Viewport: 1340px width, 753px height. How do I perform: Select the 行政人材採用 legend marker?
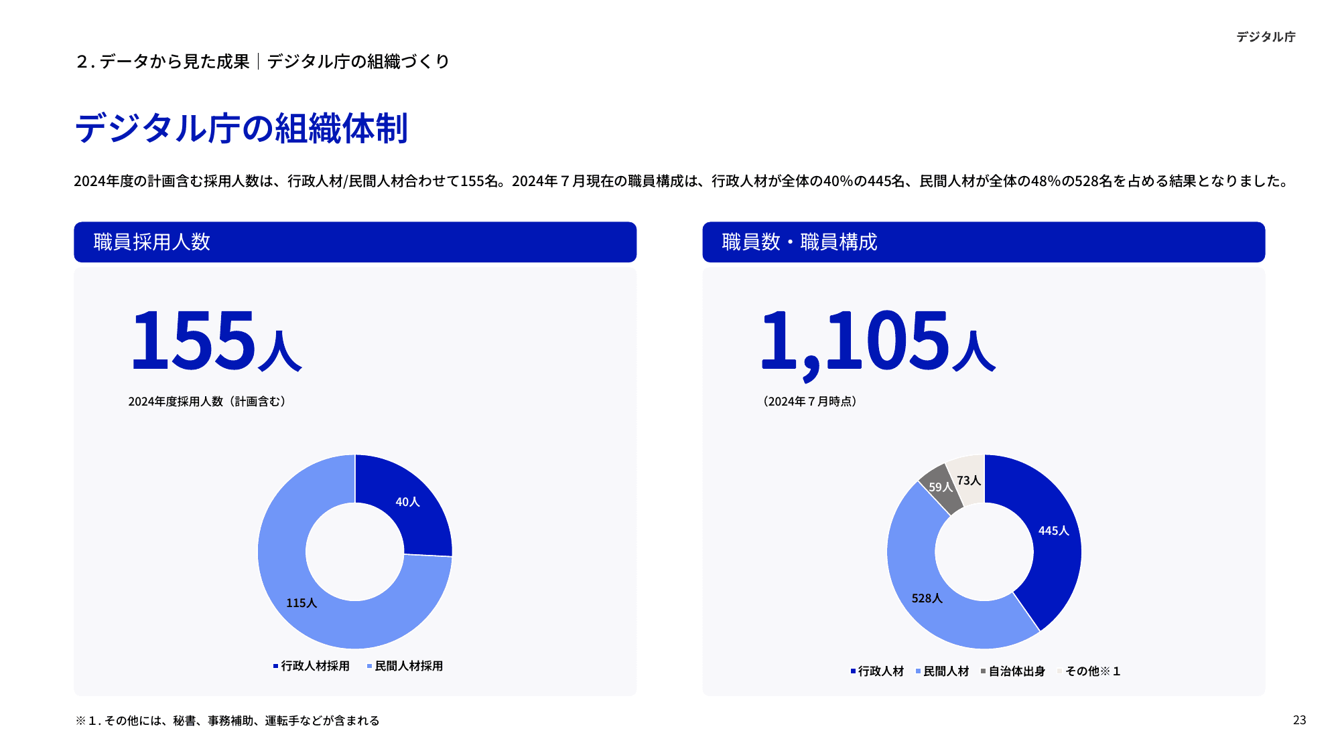click(274, 666)
